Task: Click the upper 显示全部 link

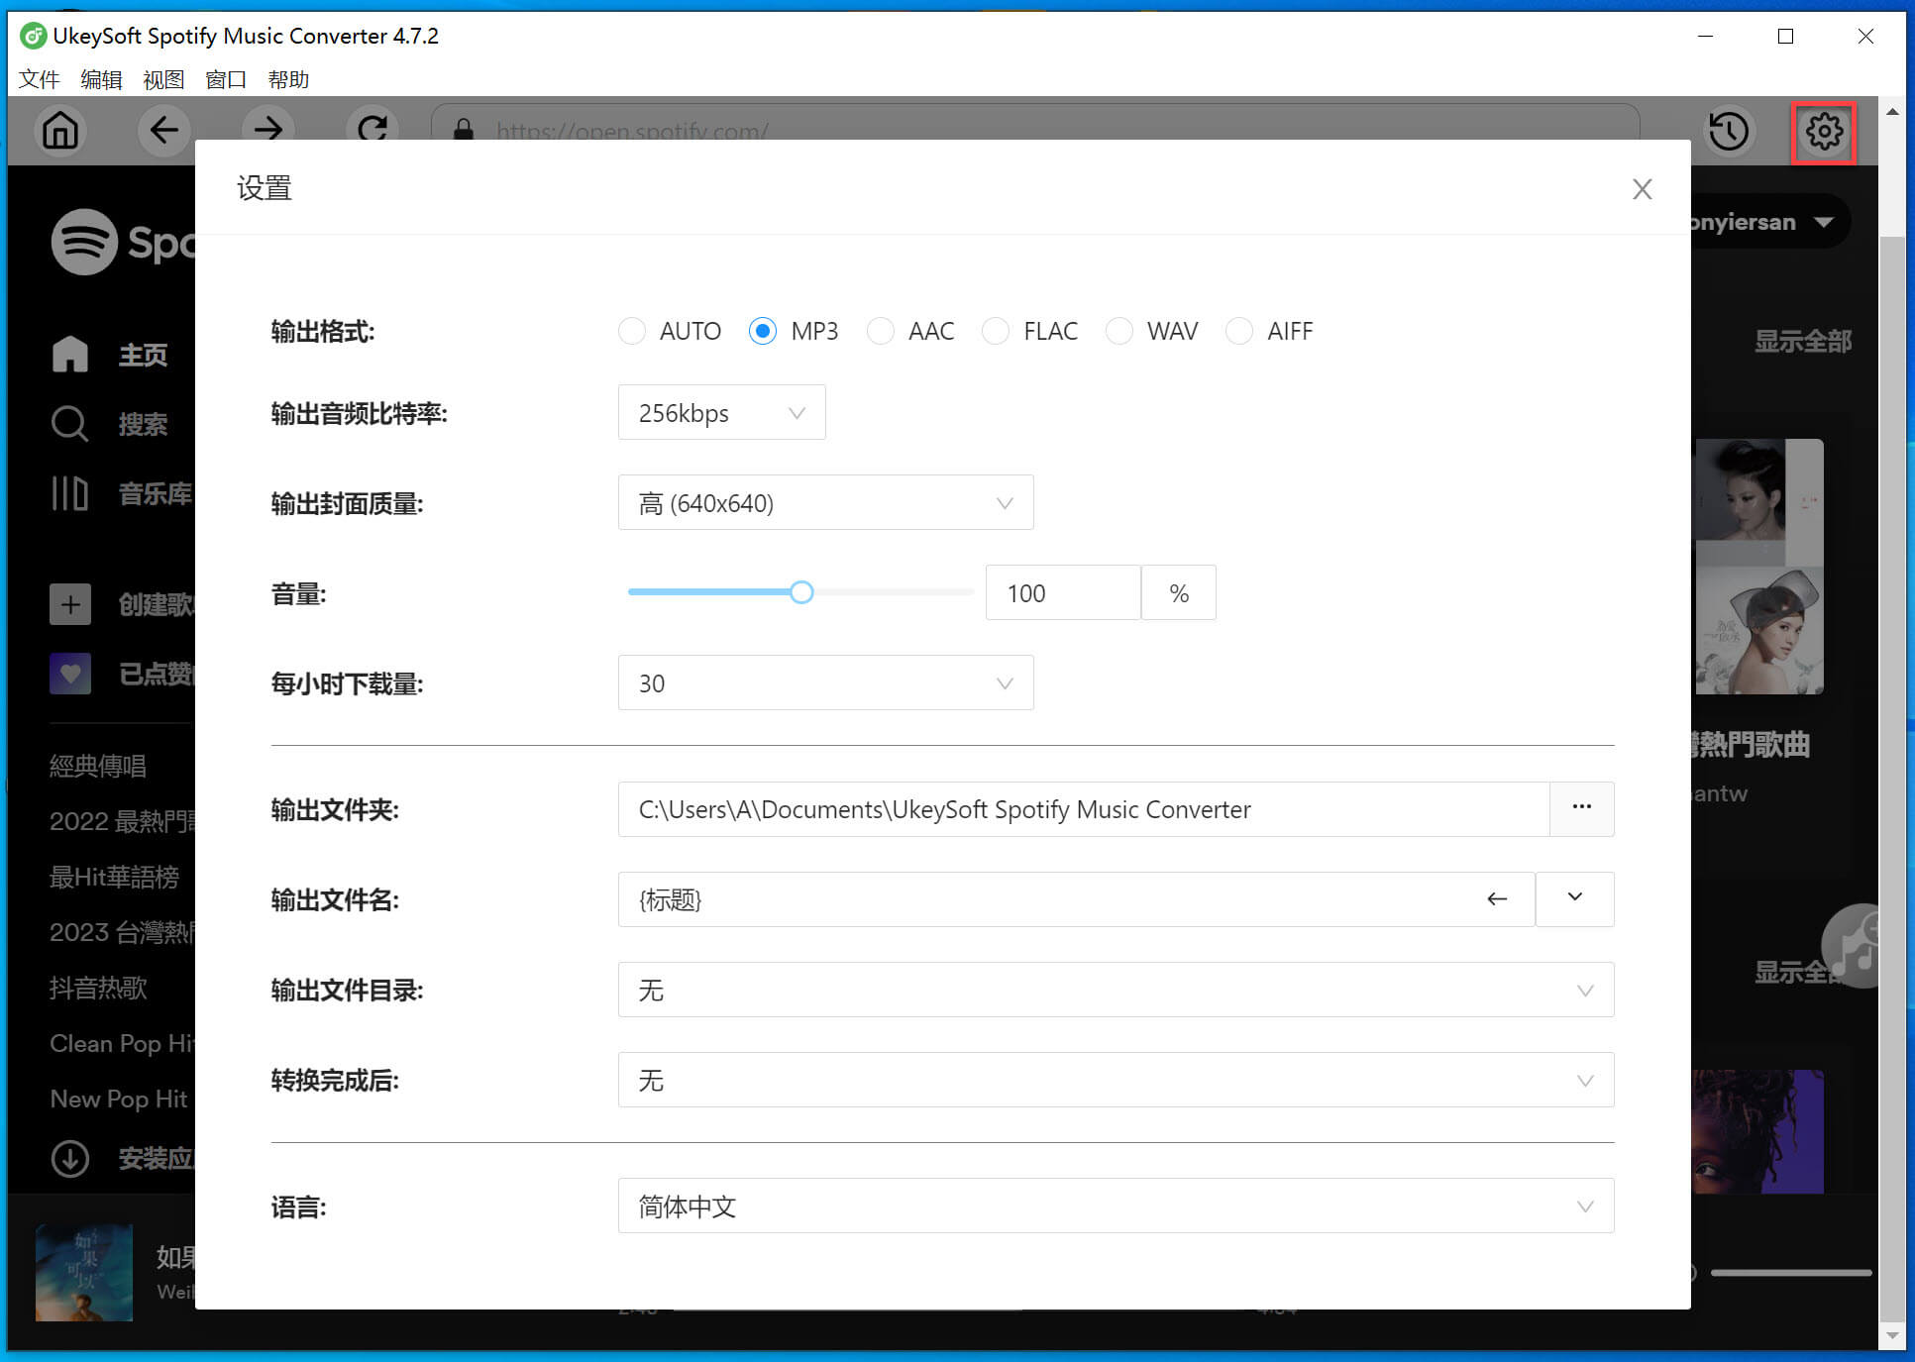Action: click(1802, 342)
